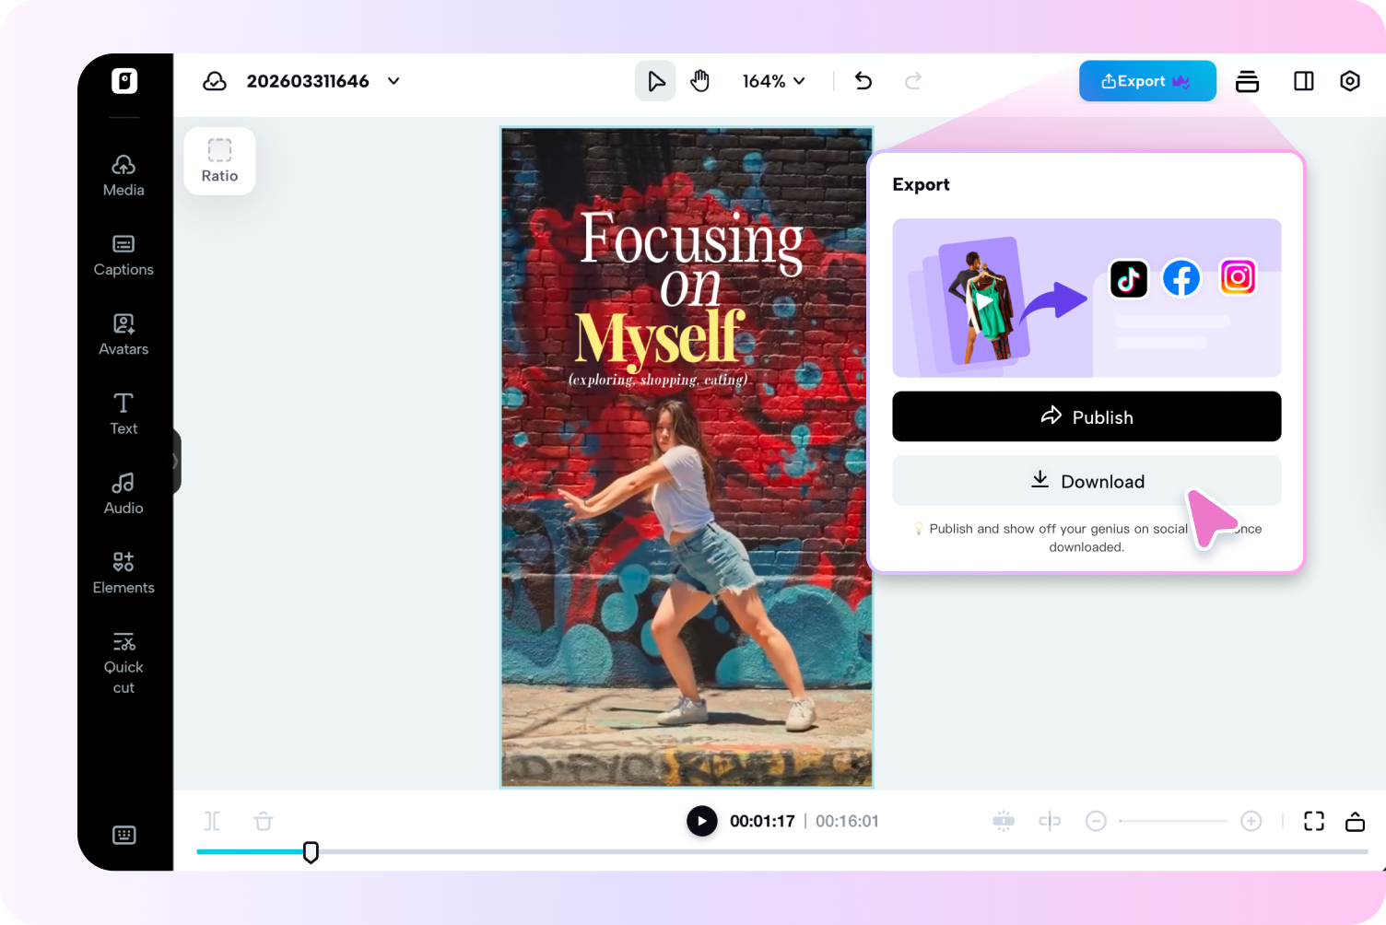The image size is (1386, 925).
Task: Show keyboard shortcuts icon in sidebar
Action: (124, 835)
